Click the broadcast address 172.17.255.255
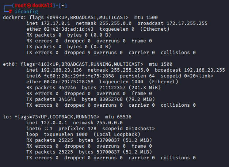229x167 pixels. [x=187, y=23]
